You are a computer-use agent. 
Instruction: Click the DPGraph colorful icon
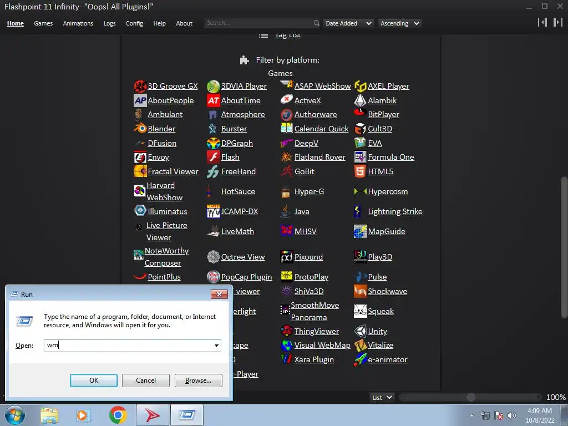pos(214,143)
